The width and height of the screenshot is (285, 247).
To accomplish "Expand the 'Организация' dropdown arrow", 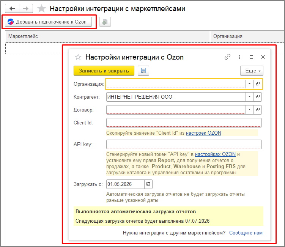I will click(250, 84).
